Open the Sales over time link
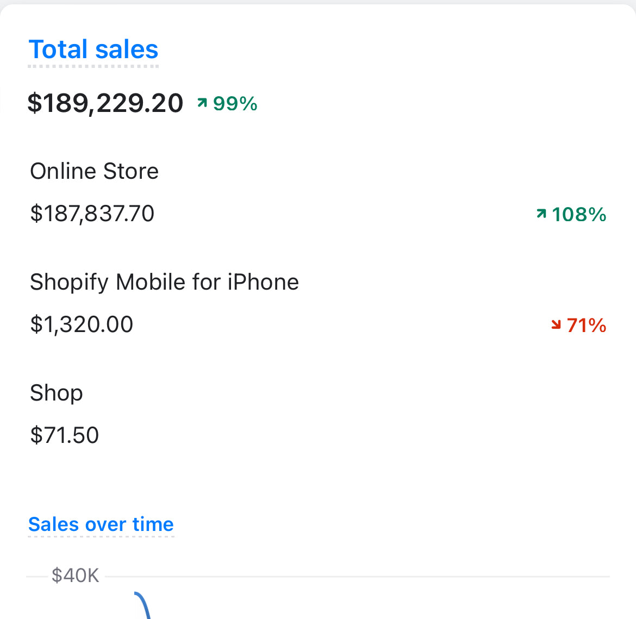This screenshot has height=619, width=636. 101,524
